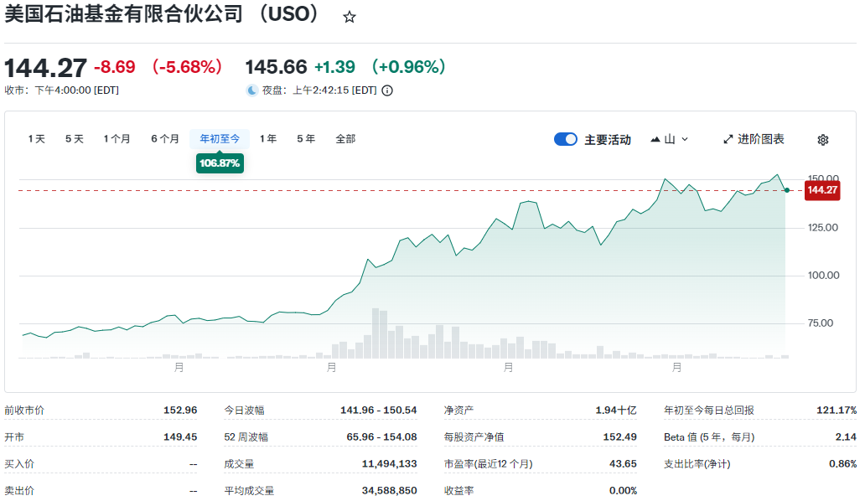The width and height of the screenshot is (865, 501).
Task: Choose the 1年 range tab
Action: point(268,139)
